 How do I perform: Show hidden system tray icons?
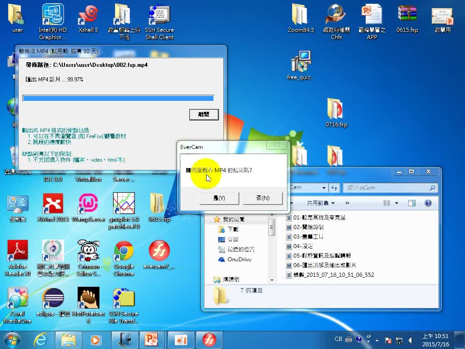[x=377, y=340]
